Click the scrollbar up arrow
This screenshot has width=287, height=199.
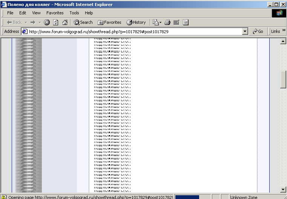pos(283,41)
